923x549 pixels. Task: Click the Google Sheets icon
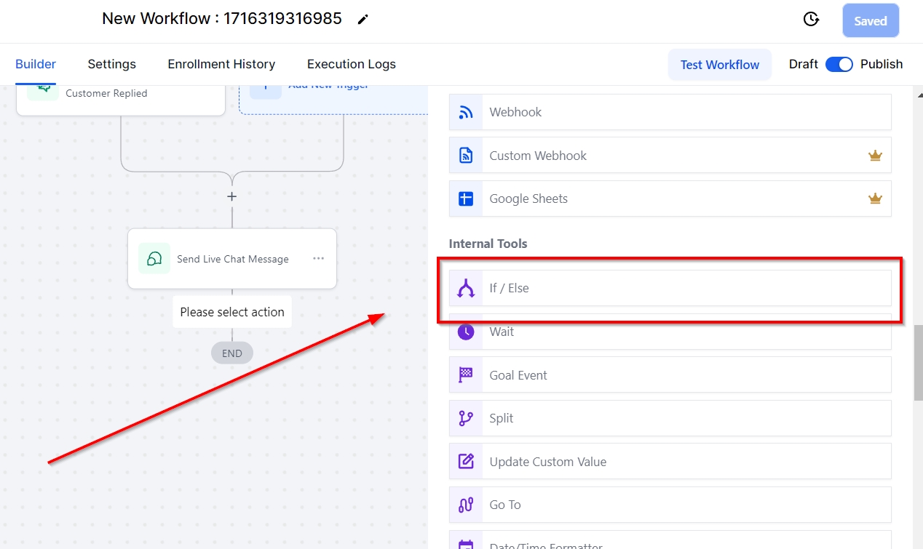pyautogui.click(x=466, y=199)
